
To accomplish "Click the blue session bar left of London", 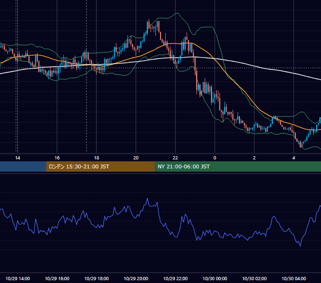I will click(x=23, y=166).
